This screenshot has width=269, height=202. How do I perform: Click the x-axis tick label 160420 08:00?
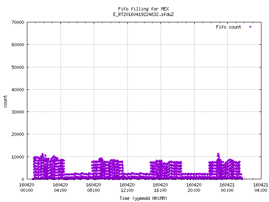[93, 188]
